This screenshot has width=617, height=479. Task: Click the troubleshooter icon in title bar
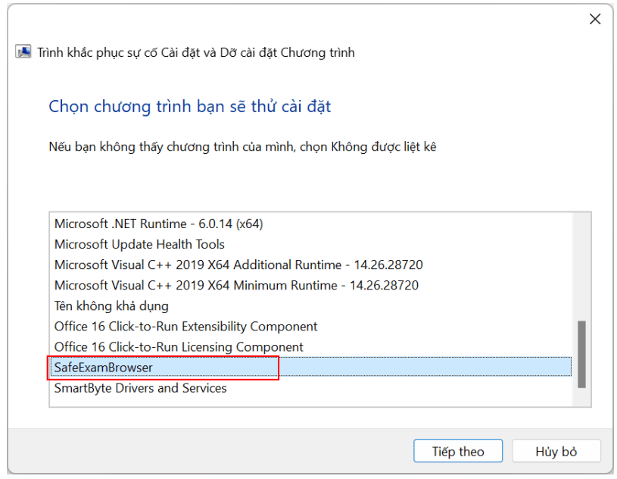[23, 52]
